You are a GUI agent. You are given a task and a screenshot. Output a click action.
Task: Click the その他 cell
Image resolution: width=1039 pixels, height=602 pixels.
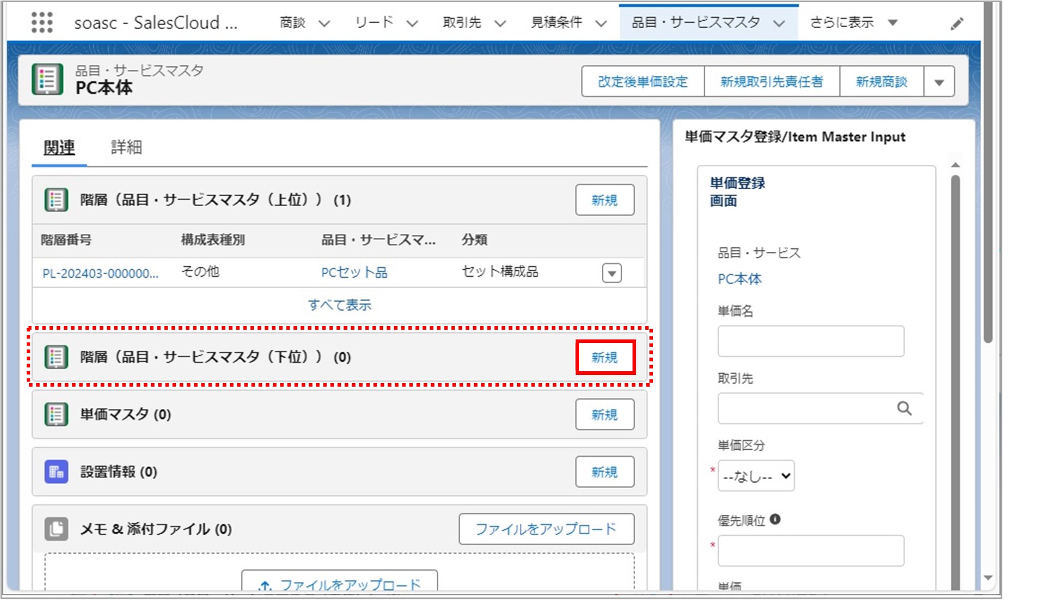point(200,272)
